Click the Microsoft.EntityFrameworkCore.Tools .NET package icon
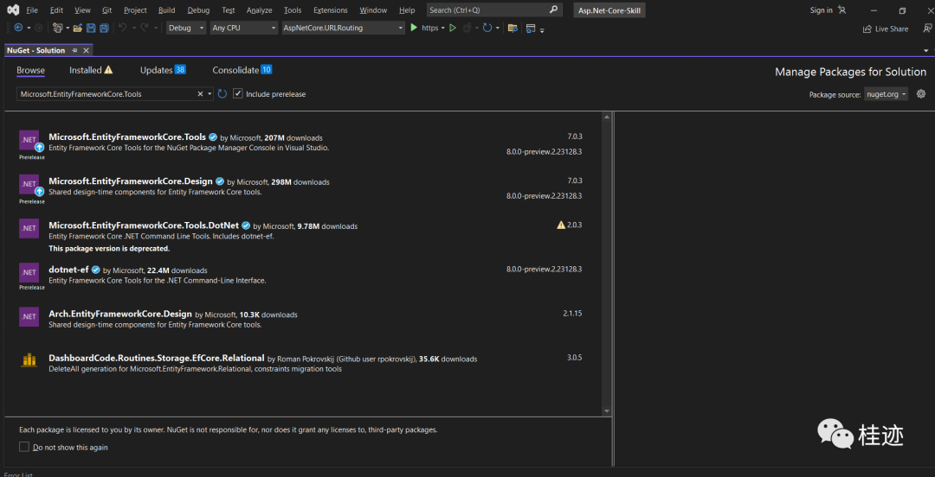935x477 pixels. coord(29,140)
